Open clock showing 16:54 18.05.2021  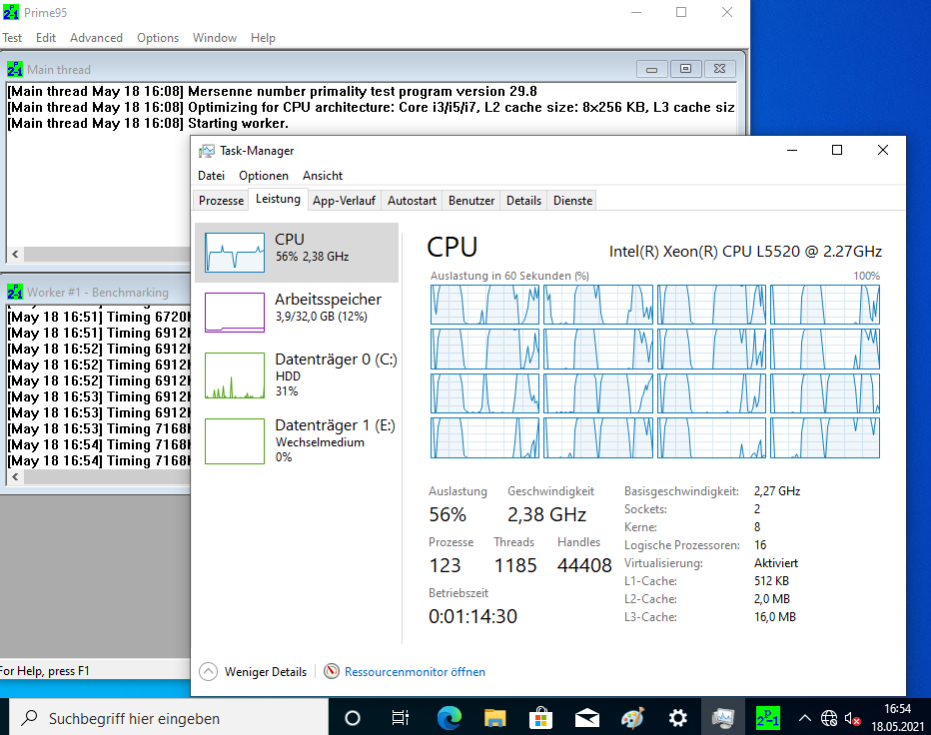pyautogui.click(x=897, y=717)
